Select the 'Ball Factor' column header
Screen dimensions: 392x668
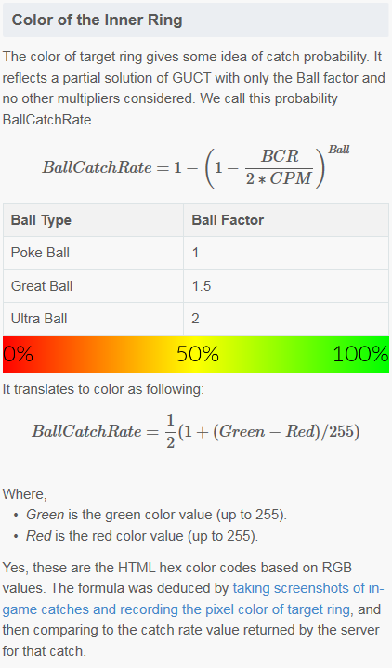(286, 220)
